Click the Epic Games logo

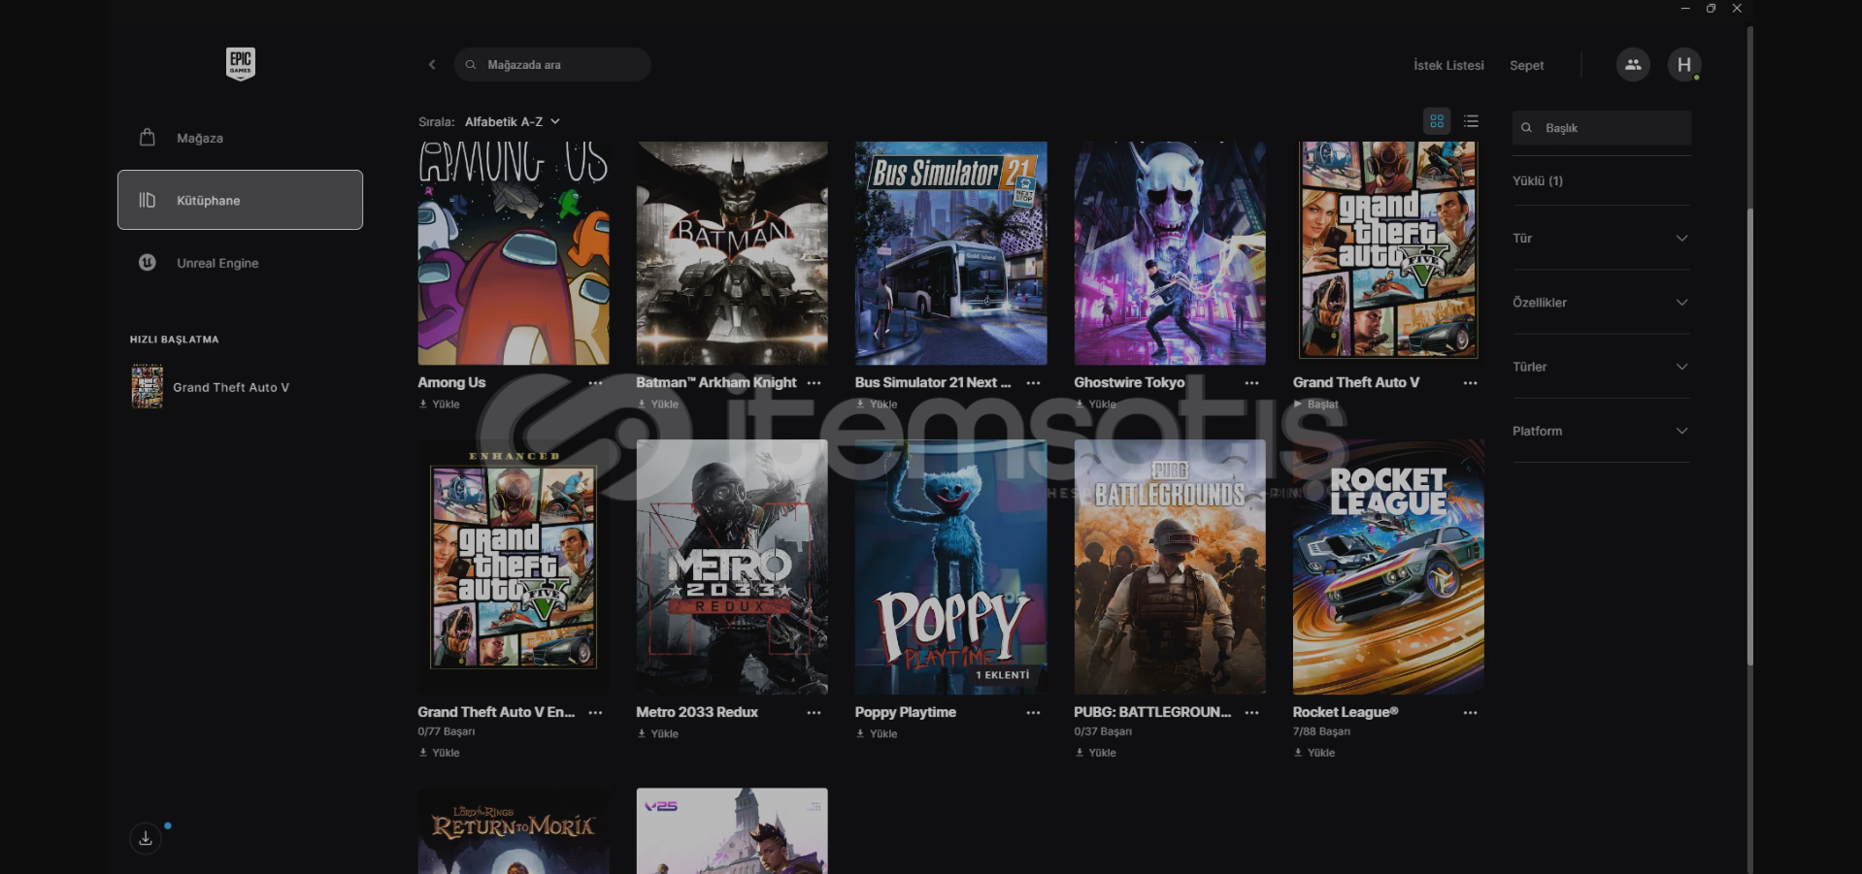click(241, 64)
